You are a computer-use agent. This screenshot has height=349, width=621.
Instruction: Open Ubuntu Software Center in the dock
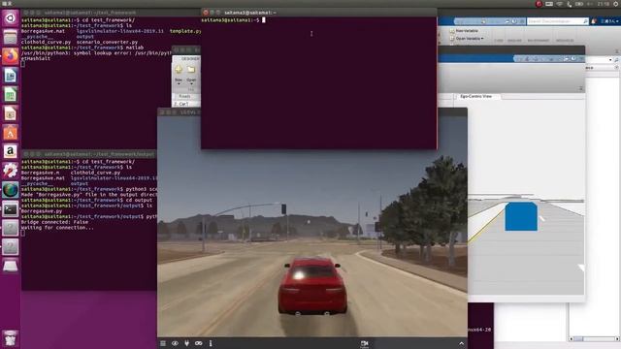(x=11, y=133)
